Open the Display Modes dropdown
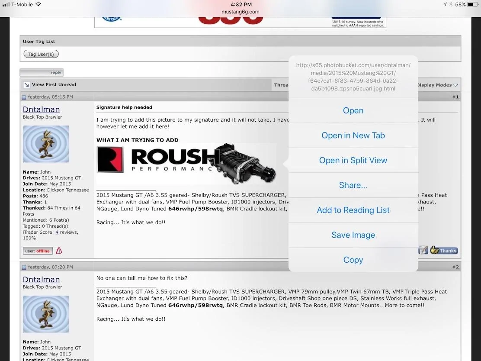 (437, 85)
